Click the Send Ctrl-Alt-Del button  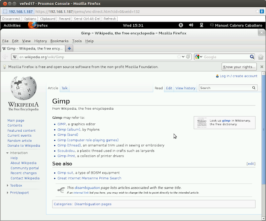[x=87, y=19]
